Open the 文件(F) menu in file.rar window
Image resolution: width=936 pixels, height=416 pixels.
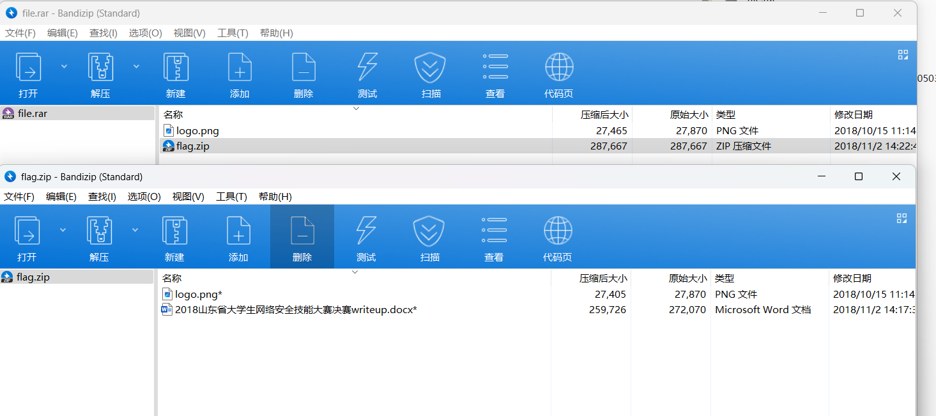click(x=20, y=33)
